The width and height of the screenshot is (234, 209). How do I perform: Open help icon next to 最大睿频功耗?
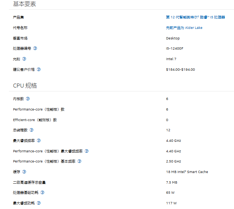39,203
